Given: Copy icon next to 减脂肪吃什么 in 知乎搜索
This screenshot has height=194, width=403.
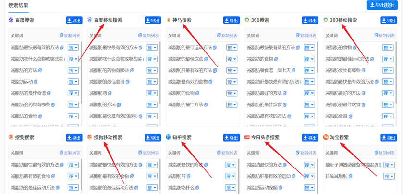Looking at the screenshot, I should pyautogui.click(x=197, y=188).
